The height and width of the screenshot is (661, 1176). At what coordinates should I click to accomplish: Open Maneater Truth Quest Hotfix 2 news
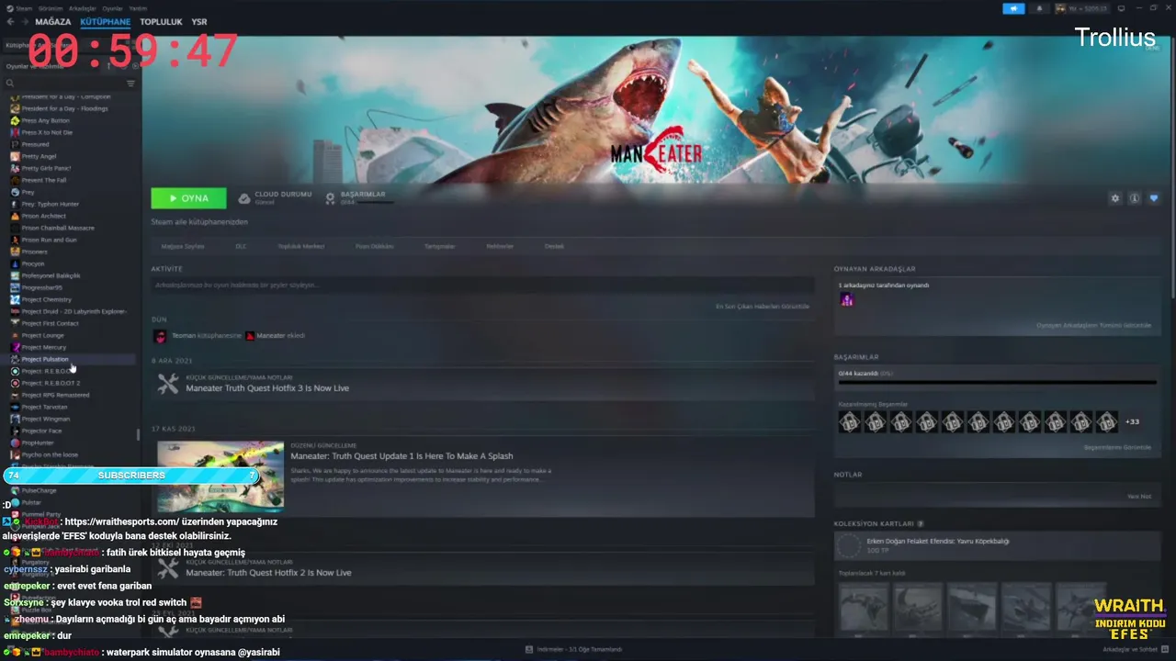(268, 573)
